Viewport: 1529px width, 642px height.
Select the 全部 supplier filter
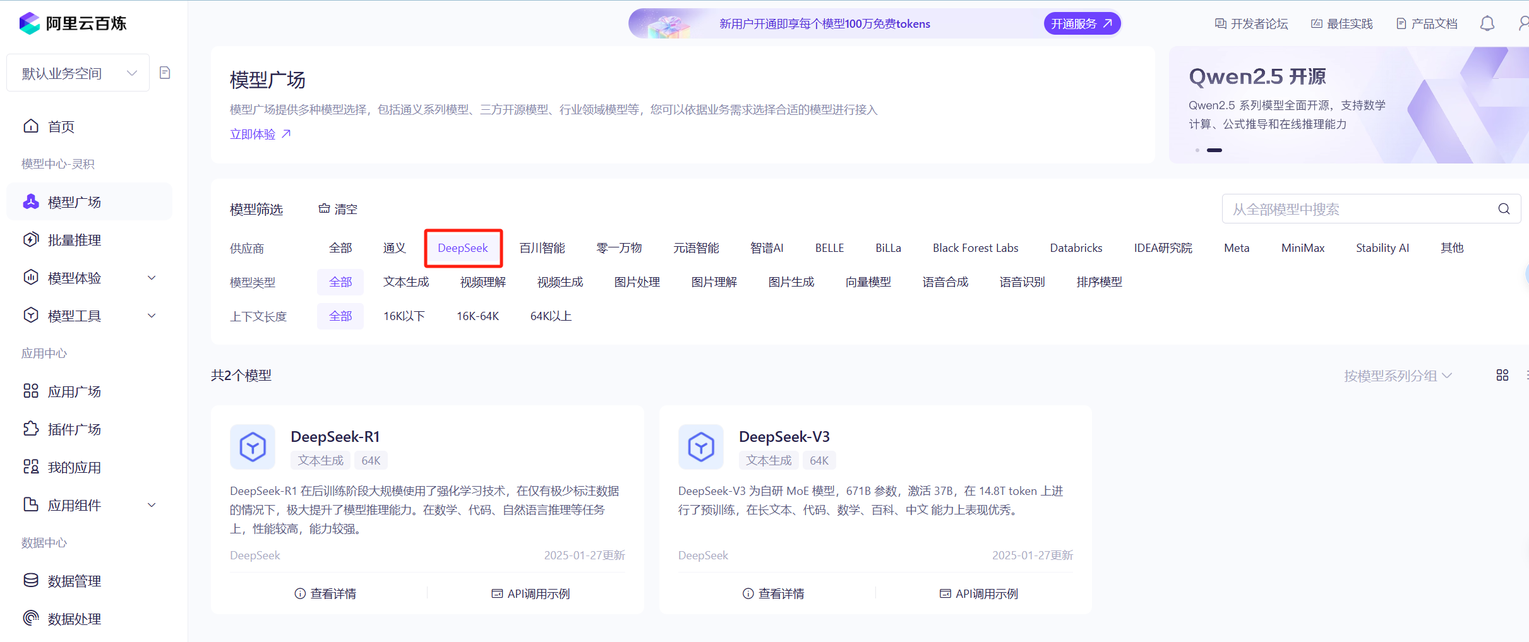pos(340,248)
